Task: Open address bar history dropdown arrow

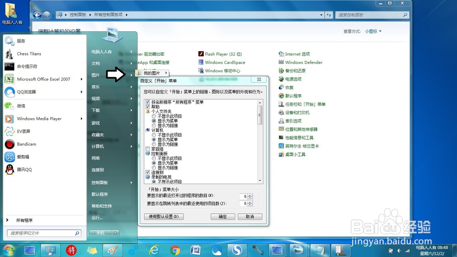Action: tap(321, 15)
